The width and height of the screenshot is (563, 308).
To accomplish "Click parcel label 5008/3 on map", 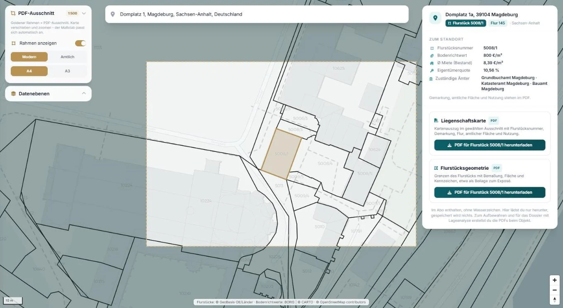I will (295, 130).
